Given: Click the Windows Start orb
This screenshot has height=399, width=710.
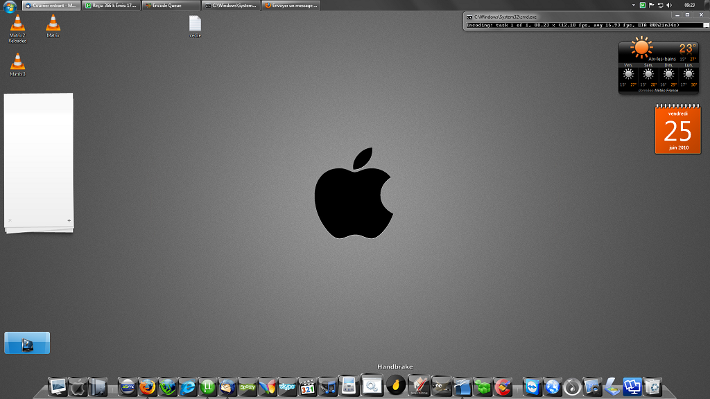Looking at the screenshot, I should 9,5.
